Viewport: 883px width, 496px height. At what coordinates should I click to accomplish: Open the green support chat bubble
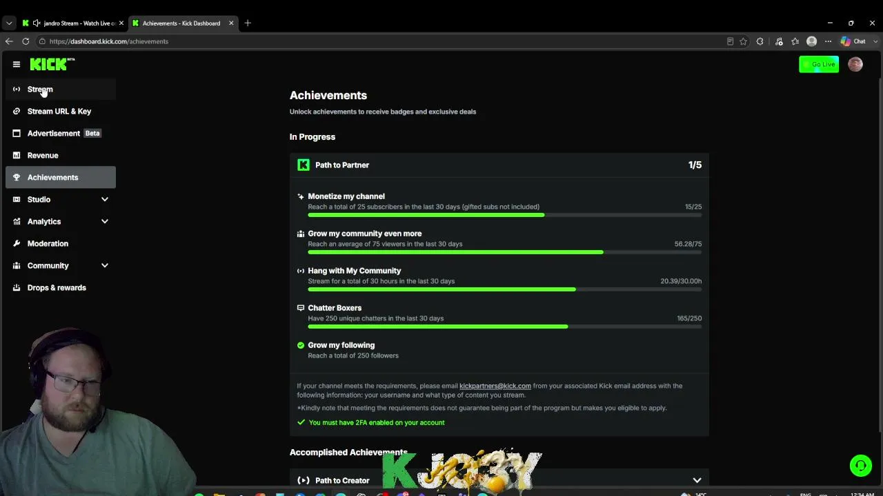click(860, 466)
